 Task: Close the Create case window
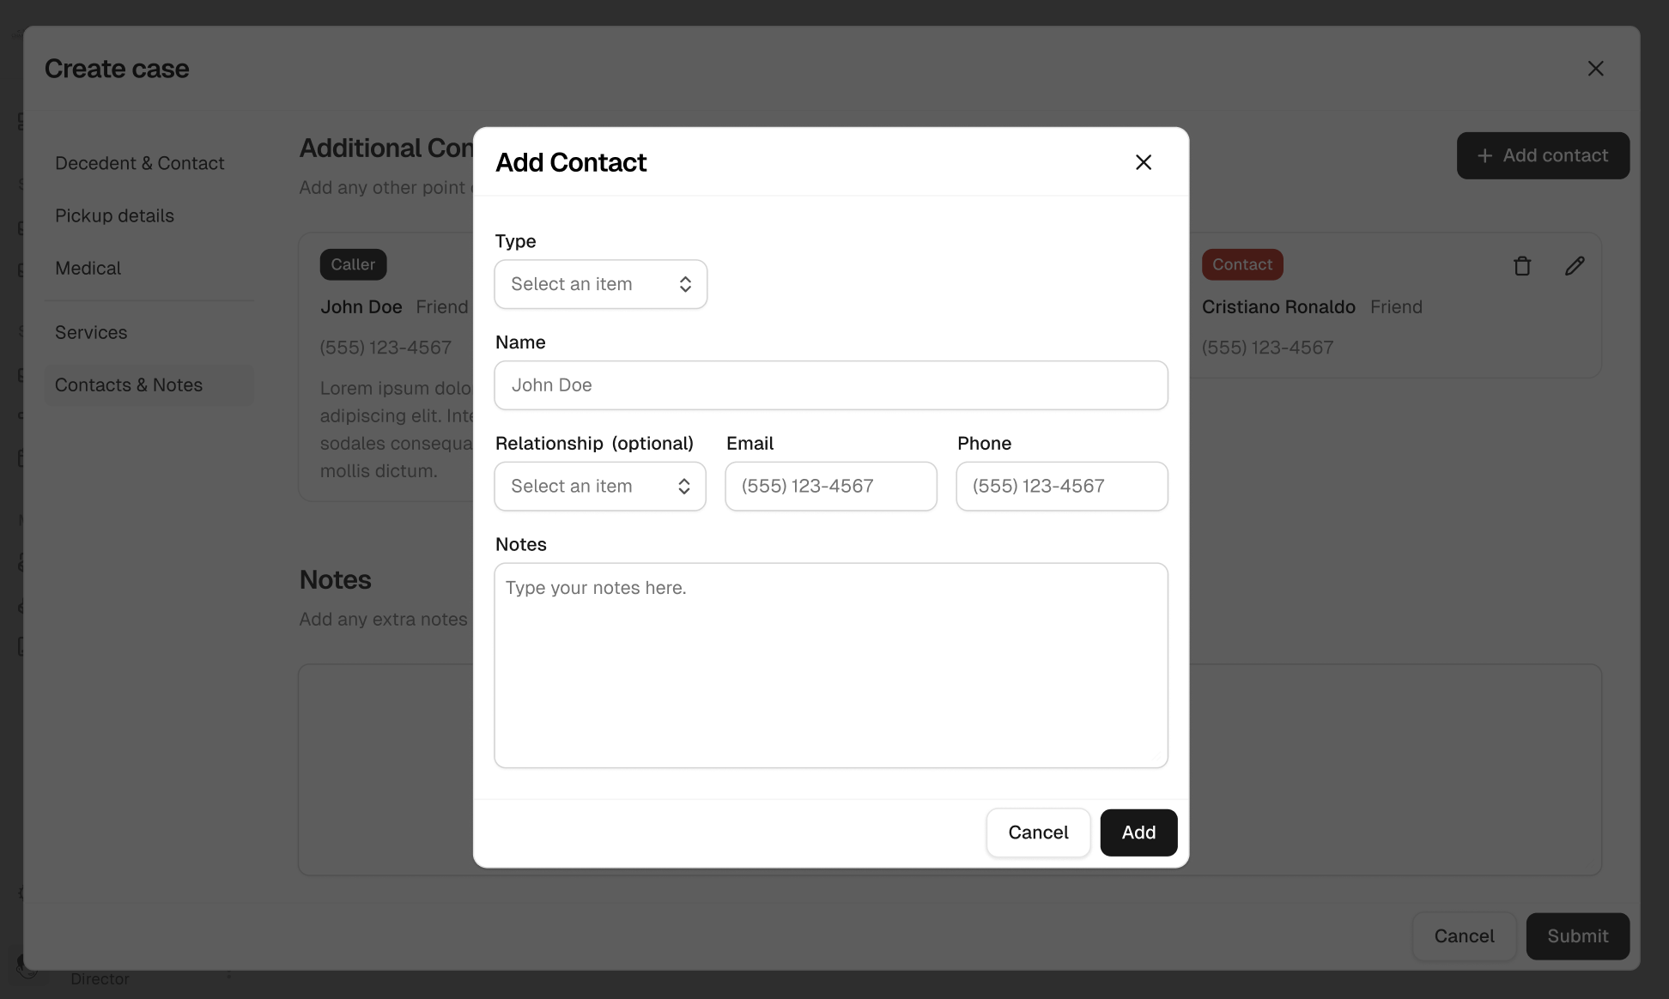pos(1595,69)
